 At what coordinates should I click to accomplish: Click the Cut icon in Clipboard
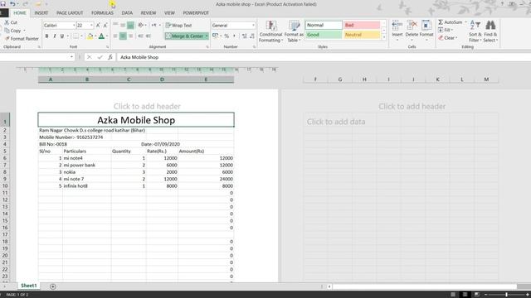[x=7, y=22]
